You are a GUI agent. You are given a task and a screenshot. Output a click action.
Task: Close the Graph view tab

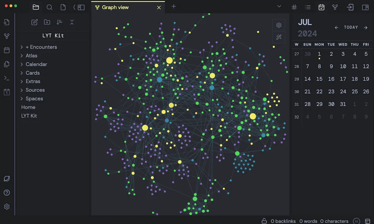click(159, 8)
